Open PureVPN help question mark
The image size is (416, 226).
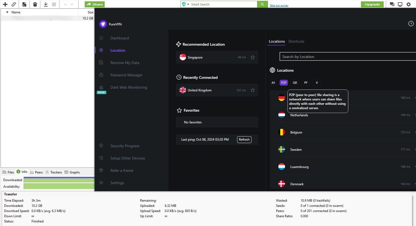tap(411, 24)
